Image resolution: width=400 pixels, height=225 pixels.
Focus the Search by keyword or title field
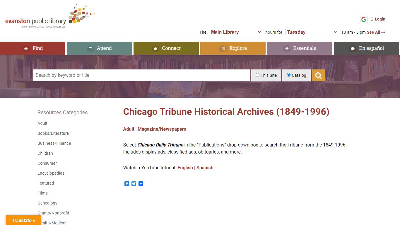click(x=141, y=75)
